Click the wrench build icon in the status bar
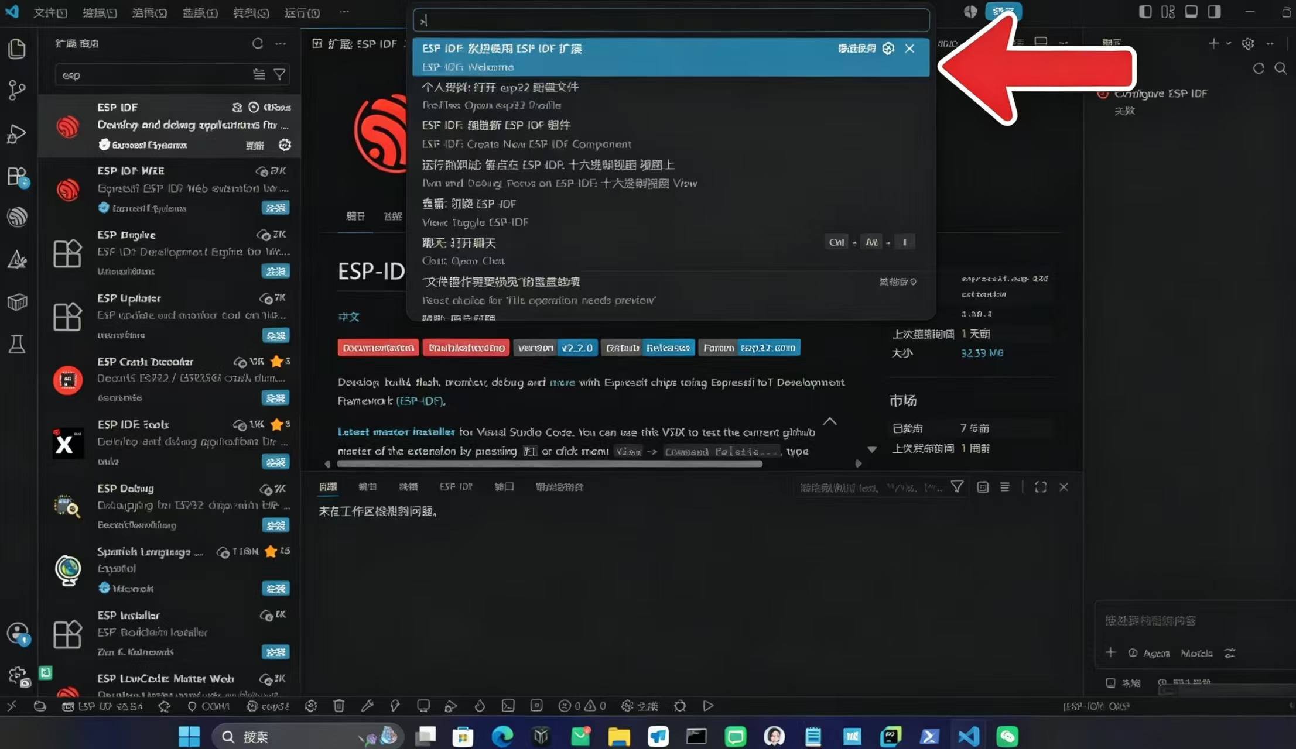The image size is (1296, 749). pos(367,706)
